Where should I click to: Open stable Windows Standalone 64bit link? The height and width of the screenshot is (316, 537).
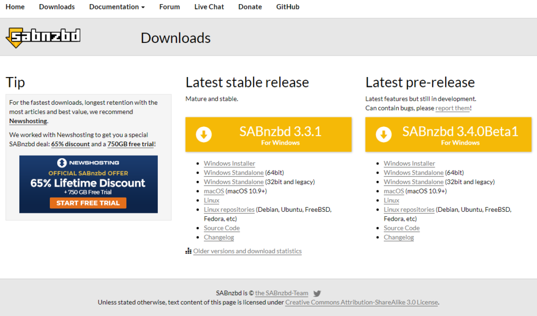(233, 172)
